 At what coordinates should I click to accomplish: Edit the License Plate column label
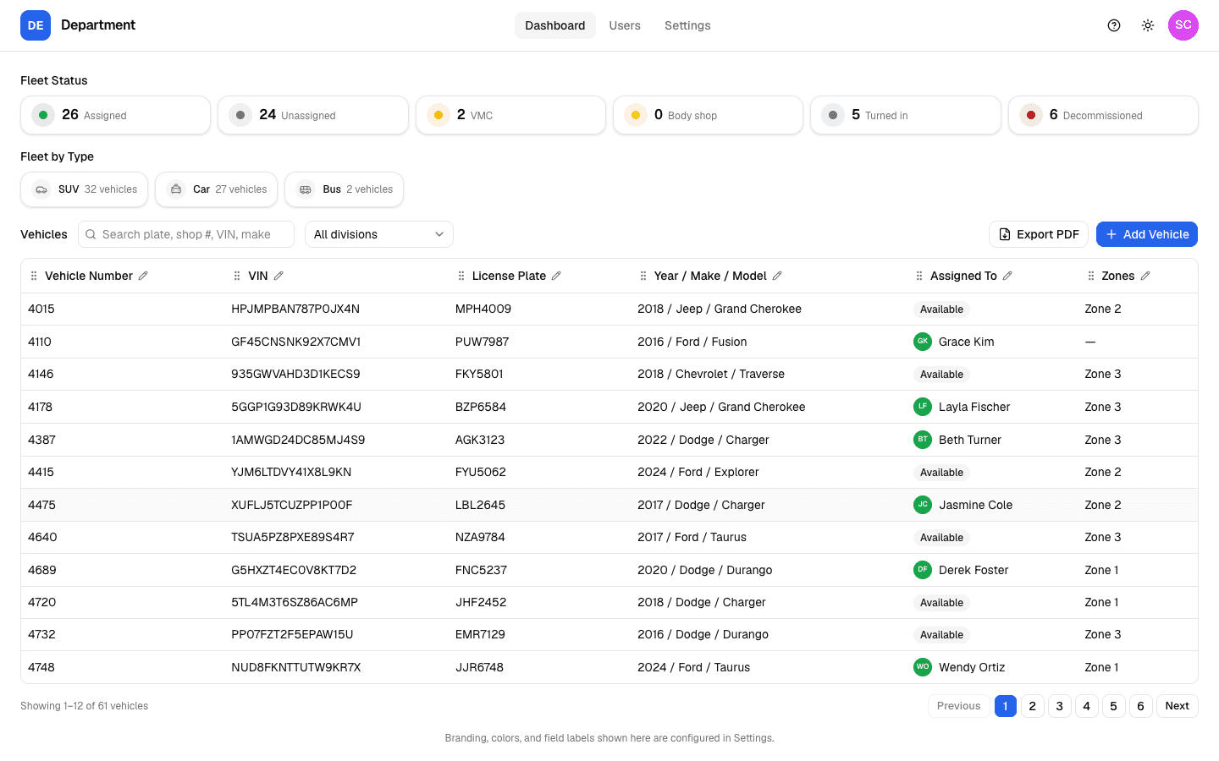pyautogui.click(x=556, y=276)
